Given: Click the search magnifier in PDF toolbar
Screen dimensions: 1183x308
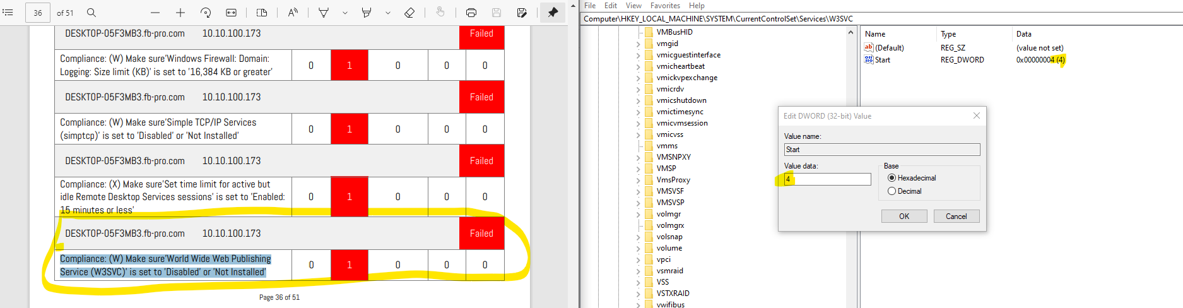Looking at the screenshot, I should point(91,13).
